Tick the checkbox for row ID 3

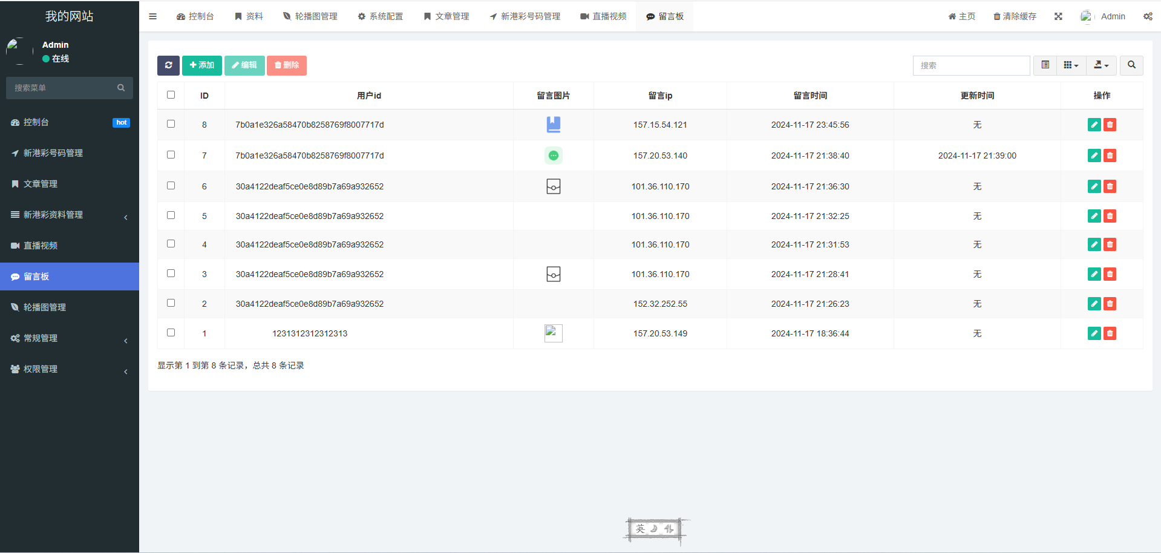pos(171,273)
